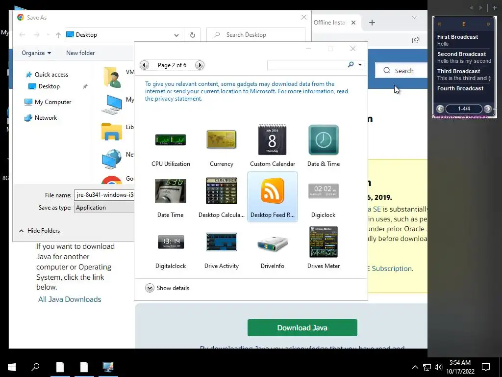
Task: Select Quick access in navigation pane
Action: click(47, 75)
